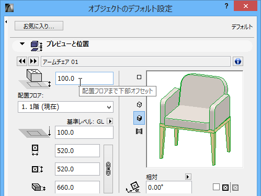261x196 pixels.
Task: Open the 配置フロア dropdown 1. 1階 (現在)
Action: pos(65,107)
